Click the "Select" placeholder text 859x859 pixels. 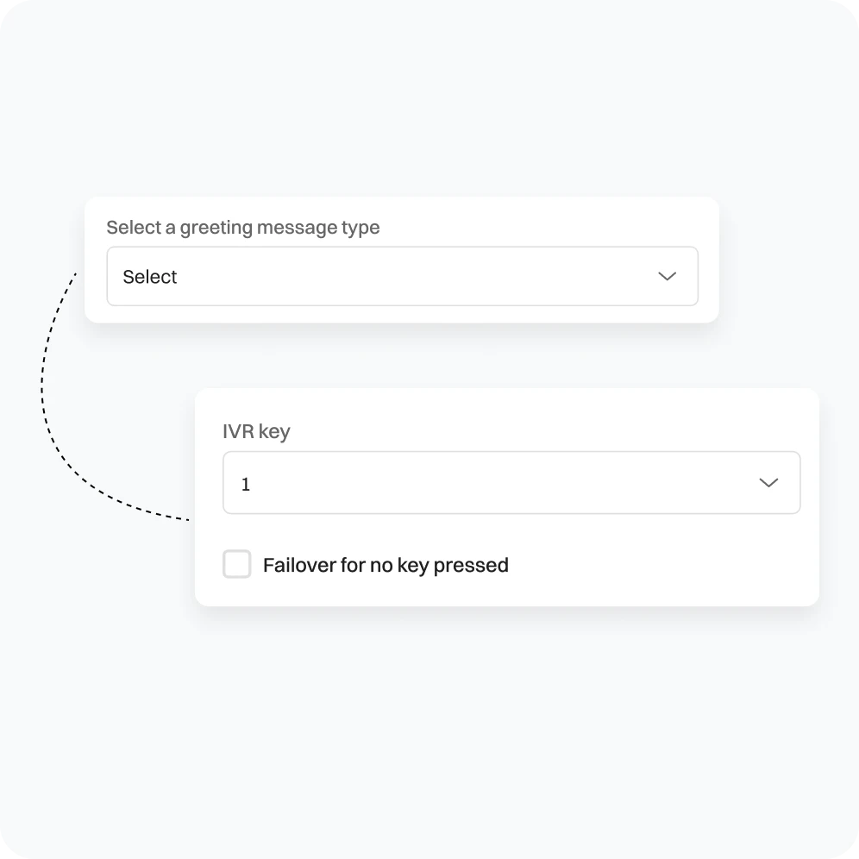pos(150,277)
